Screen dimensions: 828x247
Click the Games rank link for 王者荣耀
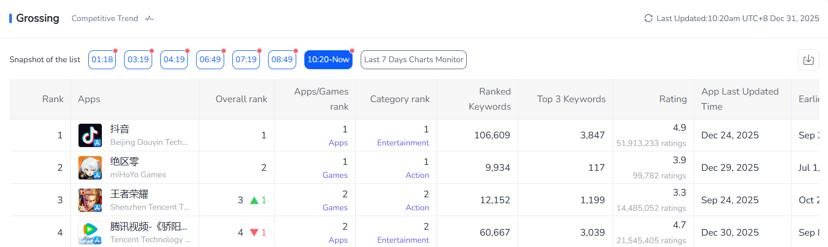335,208
